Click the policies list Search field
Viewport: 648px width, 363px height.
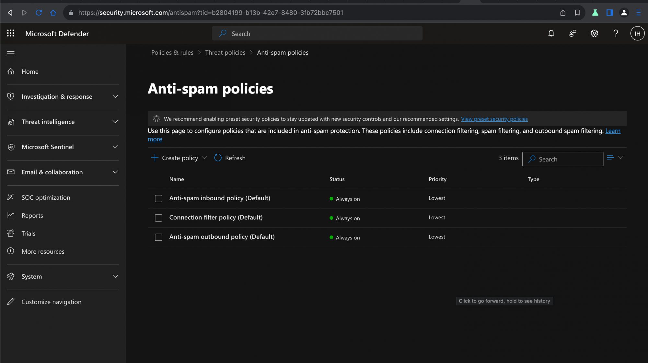[x=562, y=159]
